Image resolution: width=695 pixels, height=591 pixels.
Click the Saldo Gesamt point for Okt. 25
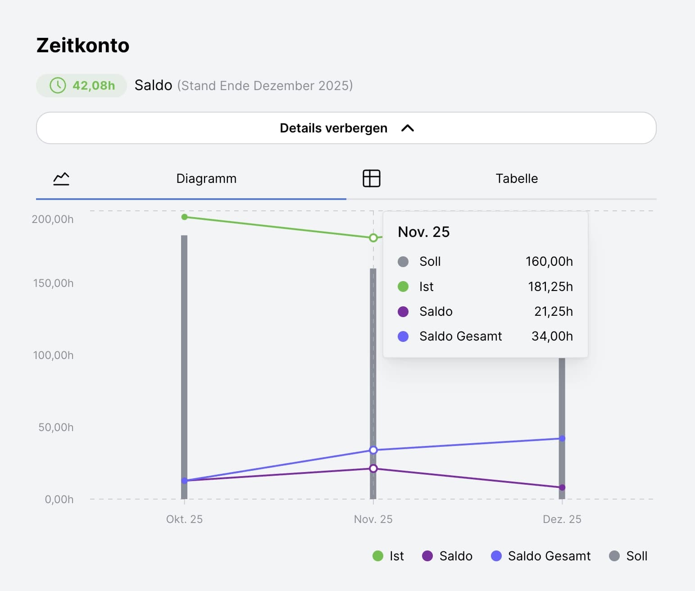(184, 481)
